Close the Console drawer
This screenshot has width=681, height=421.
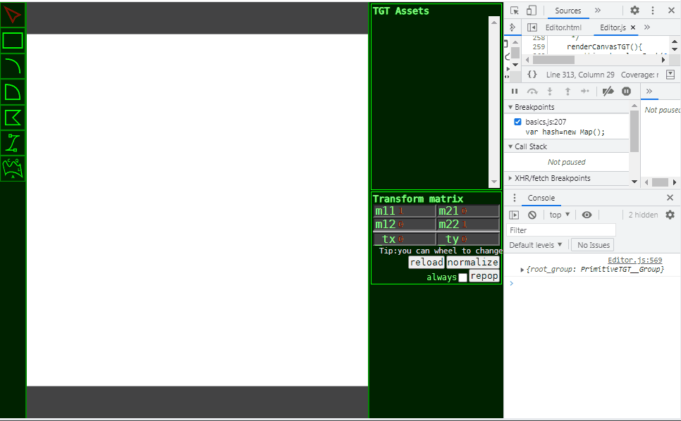click(670, 198)
